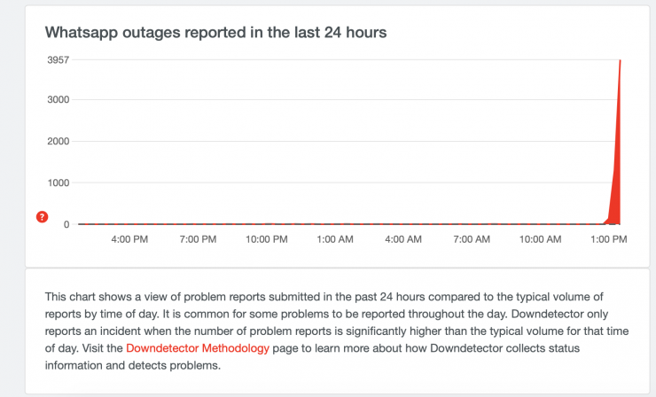Click the 1000 y-axis label
The width and height of the screenshot is (656, 397).
(x=59, y=183)
